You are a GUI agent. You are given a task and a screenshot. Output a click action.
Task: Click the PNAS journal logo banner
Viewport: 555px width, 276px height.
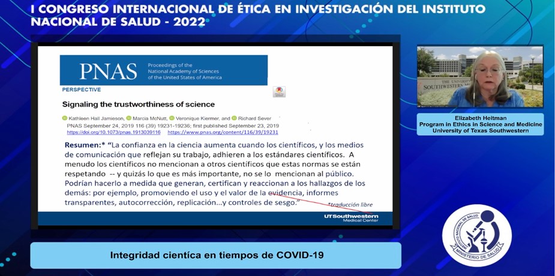tap(164, 70)
